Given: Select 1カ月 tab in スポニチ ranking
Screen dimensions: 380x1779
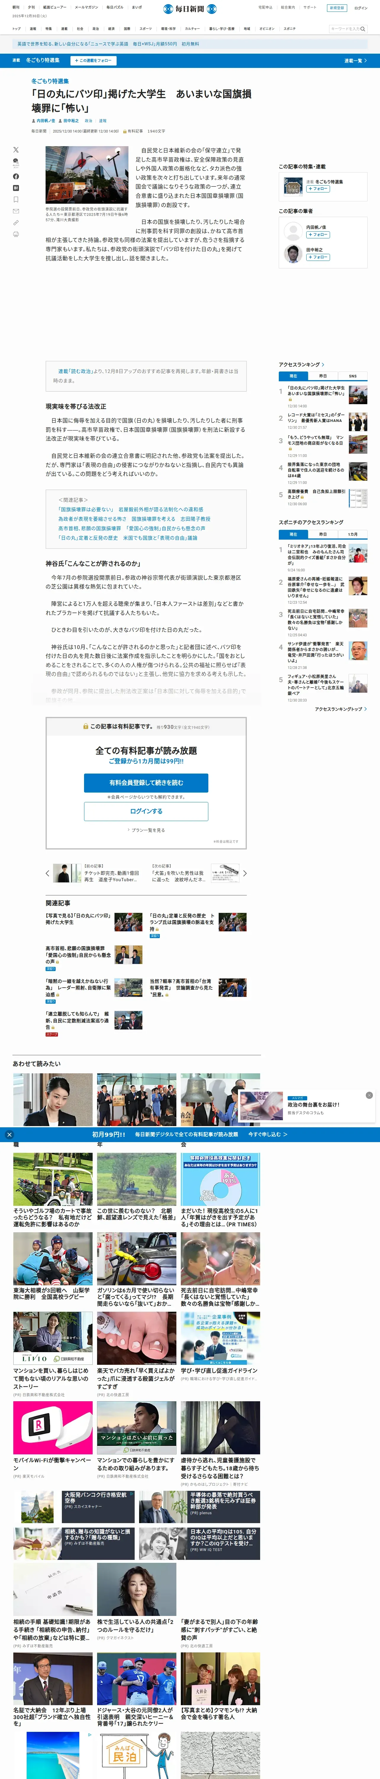Looking at the screenshot, I should coord(352,535).
